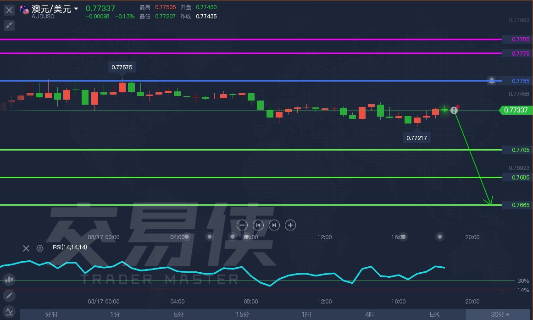Switch to the 分时 timeframe tab

pyautogui.click(x=51, y=314)
